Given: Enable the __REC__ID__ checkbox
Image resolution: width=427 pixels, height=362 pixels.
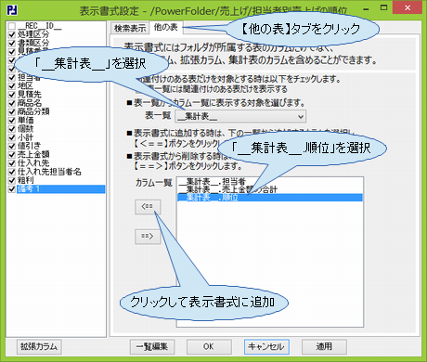Looking at the screenshot, I should (x=12, y=26).
